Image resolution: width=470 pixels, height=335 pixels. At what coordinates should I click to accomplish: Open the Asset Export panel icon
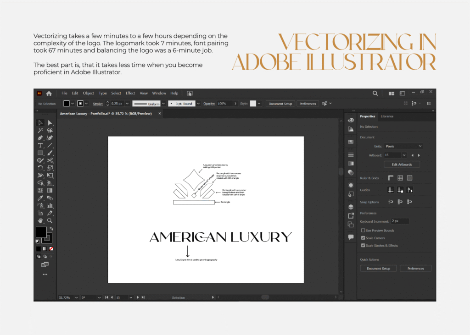pyautogui.click(x=351, y=215)
